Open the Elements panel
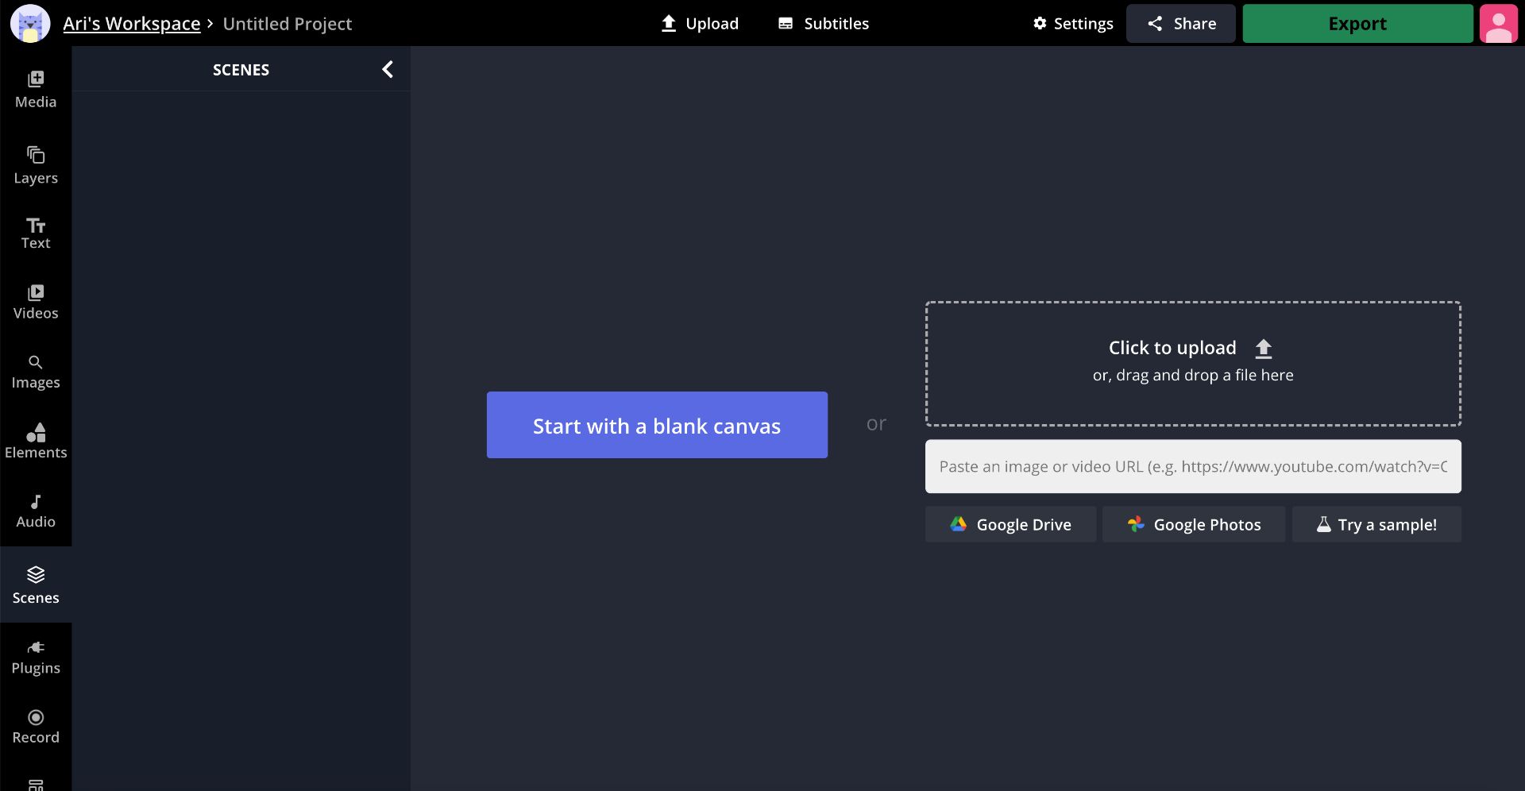This screenshot has width=1525, height=791. (36, 441)
